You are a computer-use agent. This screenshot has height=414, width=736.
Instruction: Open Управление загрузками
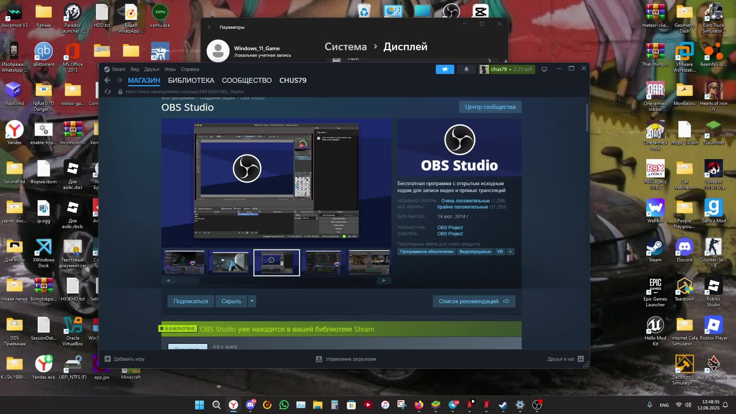coord(346,359)
